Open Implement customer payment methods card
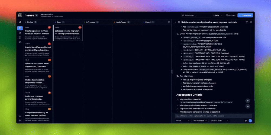271x135 pixels. tap(38, 98)
